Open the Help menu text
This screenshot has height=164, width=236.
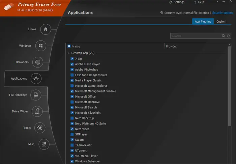[201, 2]
